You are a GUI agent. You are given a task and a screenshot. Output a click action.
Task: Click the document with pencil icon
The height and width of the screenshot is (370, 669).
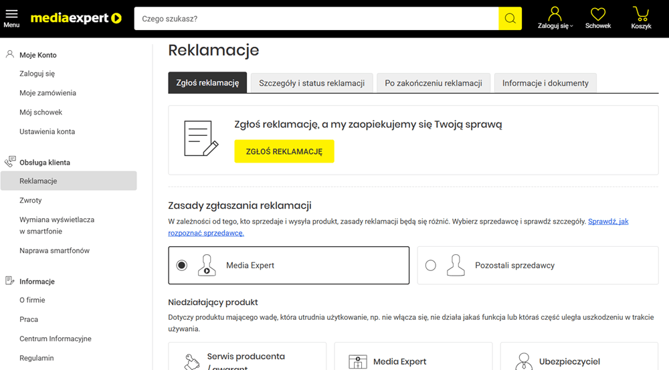201,138
